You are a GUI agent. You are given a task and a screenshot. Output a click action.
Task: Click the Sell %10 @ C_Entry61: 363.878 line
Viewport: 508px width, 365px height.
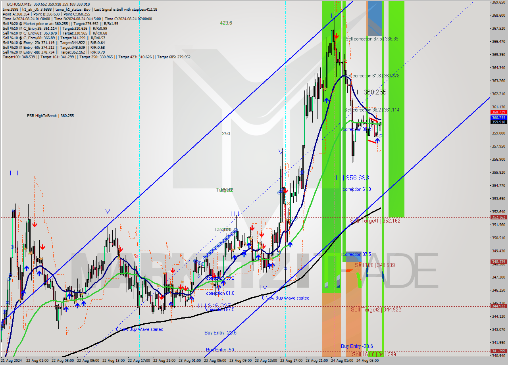coord(55,33)
